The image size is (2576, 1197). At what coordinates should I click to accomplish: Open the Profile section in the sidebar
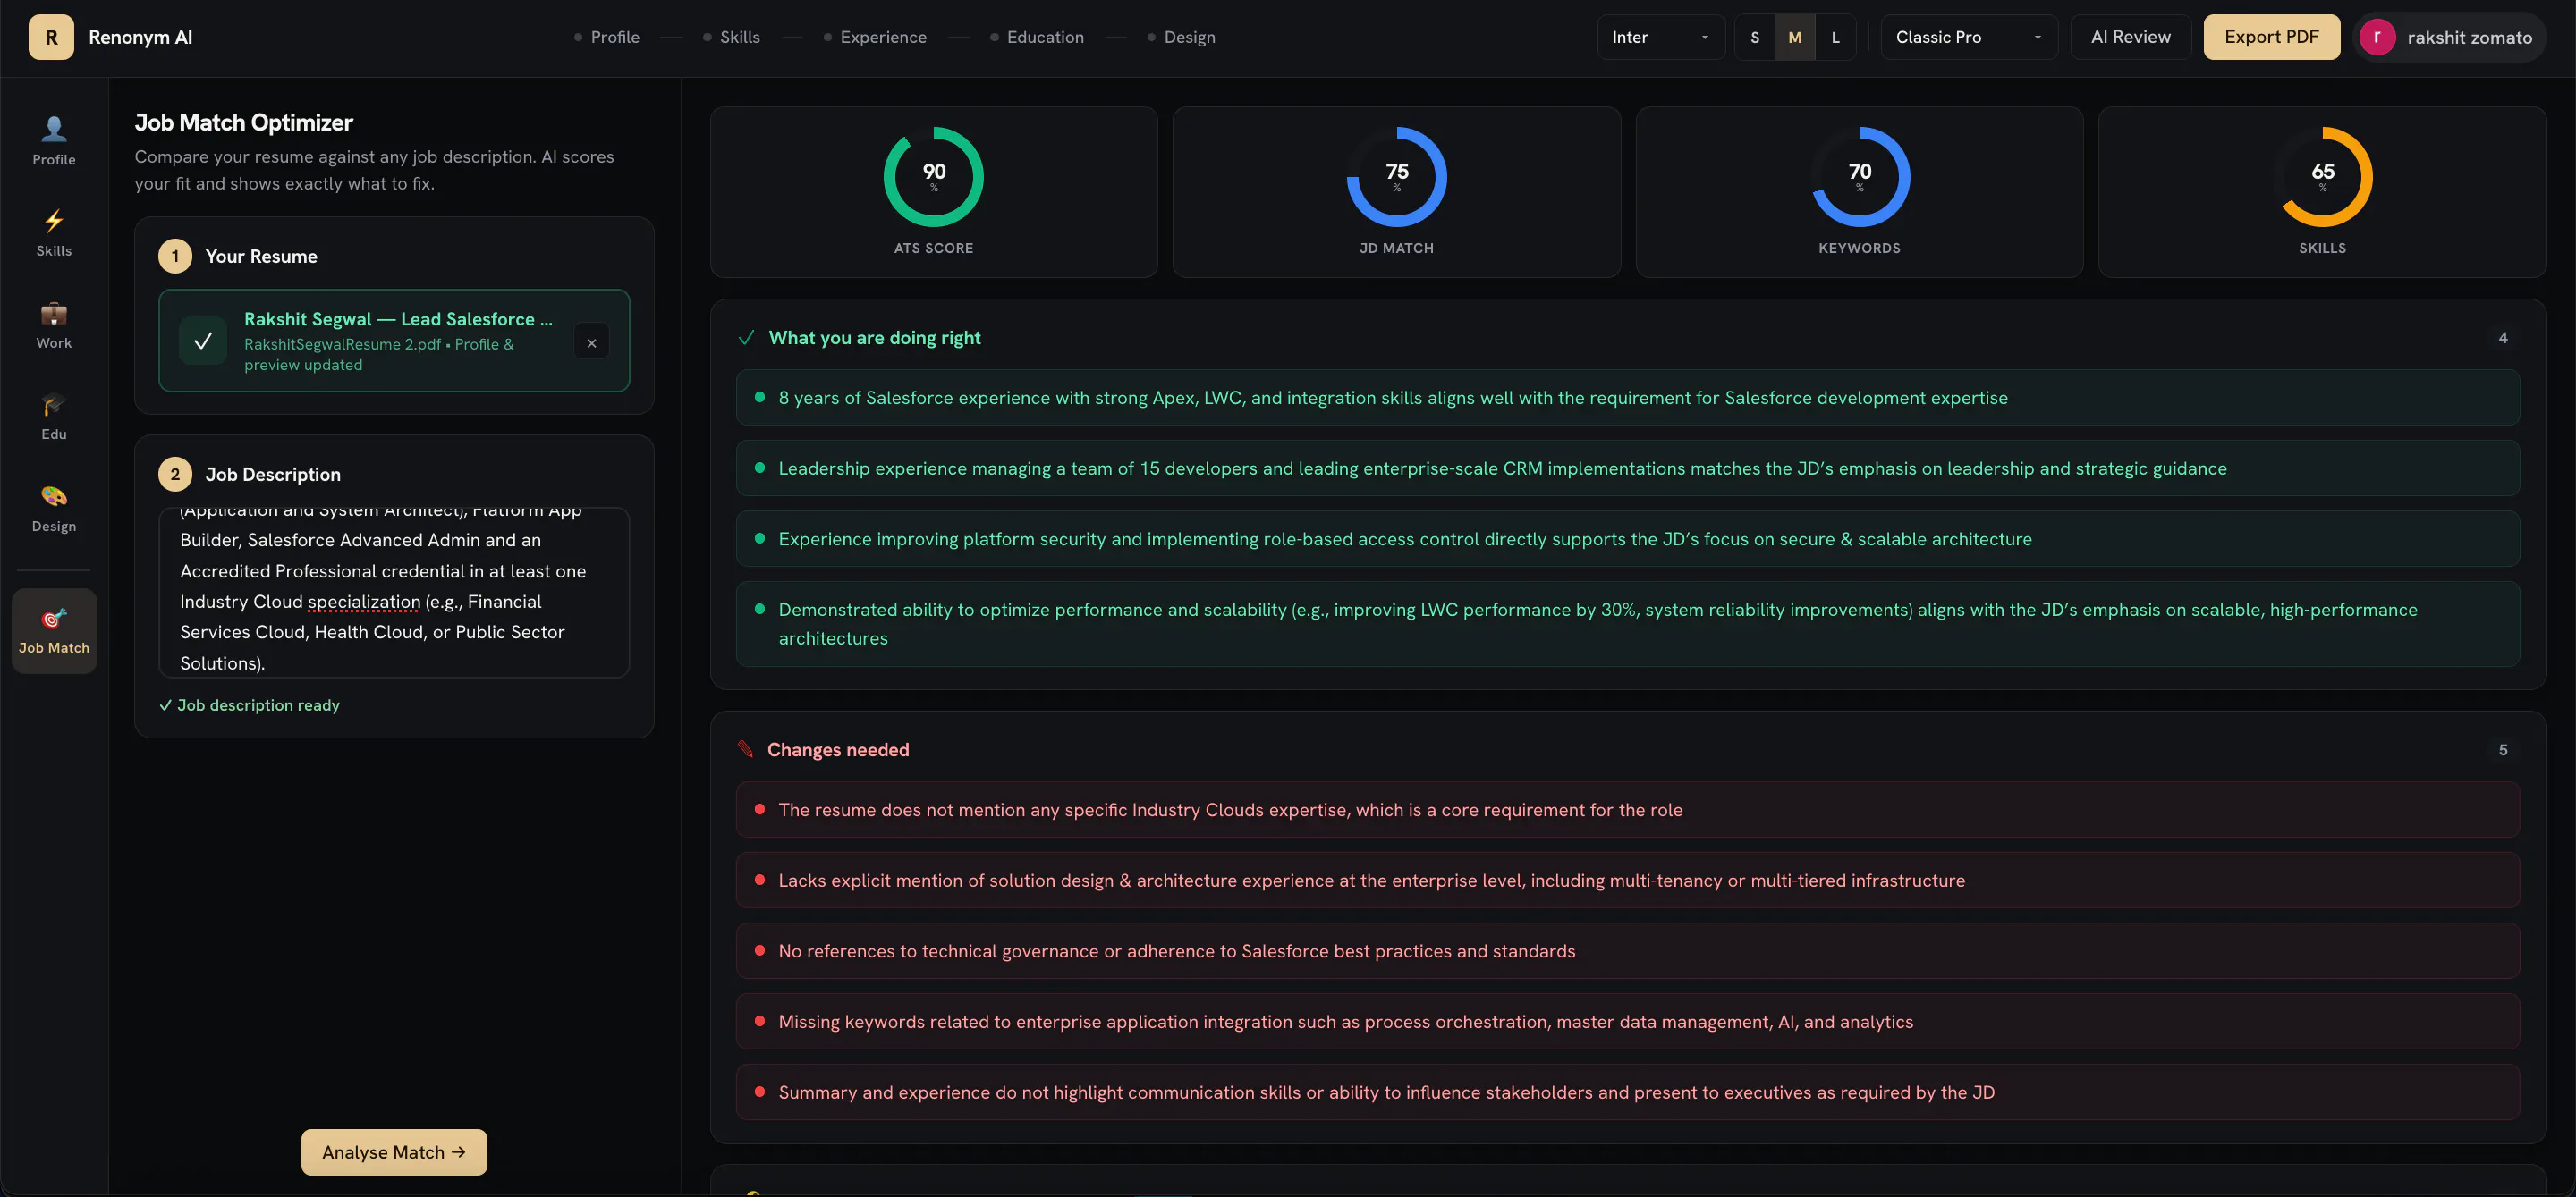[x=54, y=141]
